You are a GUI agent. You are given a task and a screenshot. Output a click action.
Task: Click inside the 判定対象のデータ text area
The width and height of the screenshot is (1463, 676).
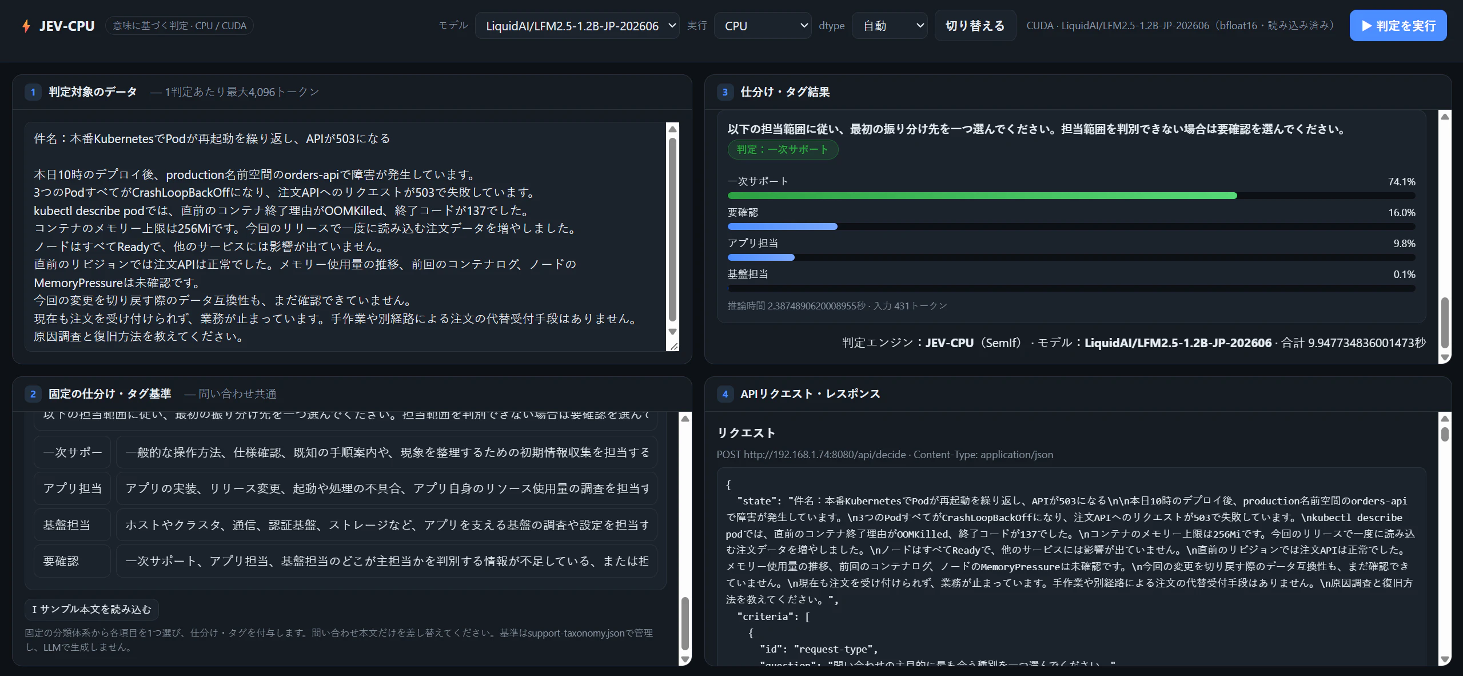345,237
